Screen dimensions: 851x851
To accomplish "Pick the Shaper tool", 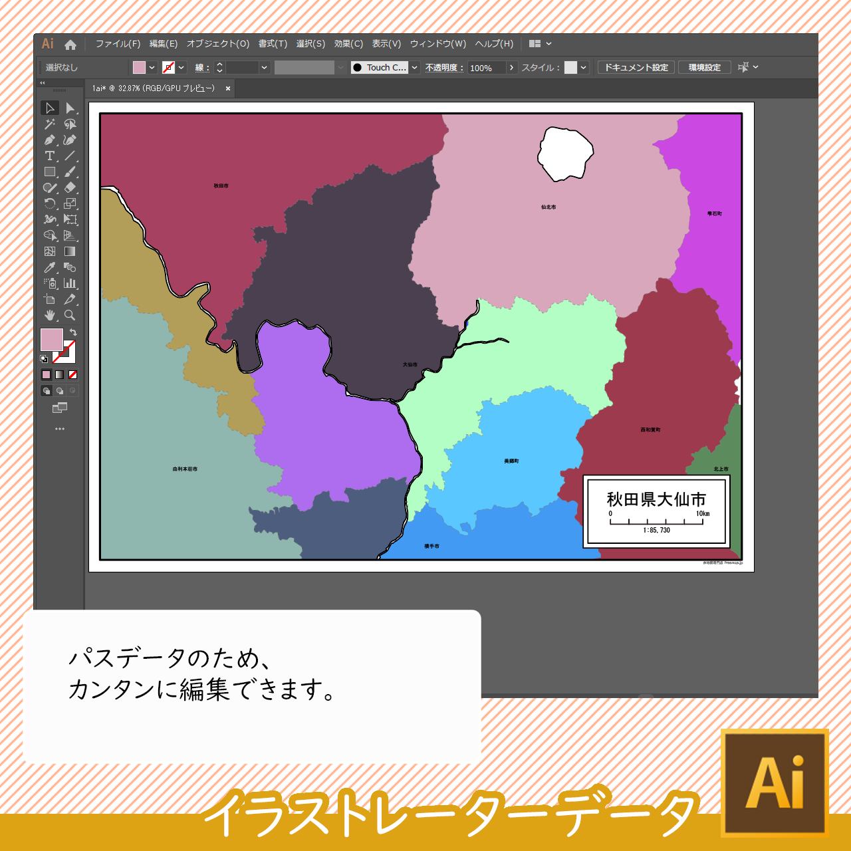I will pyautogui.click(x=50, y=187).
